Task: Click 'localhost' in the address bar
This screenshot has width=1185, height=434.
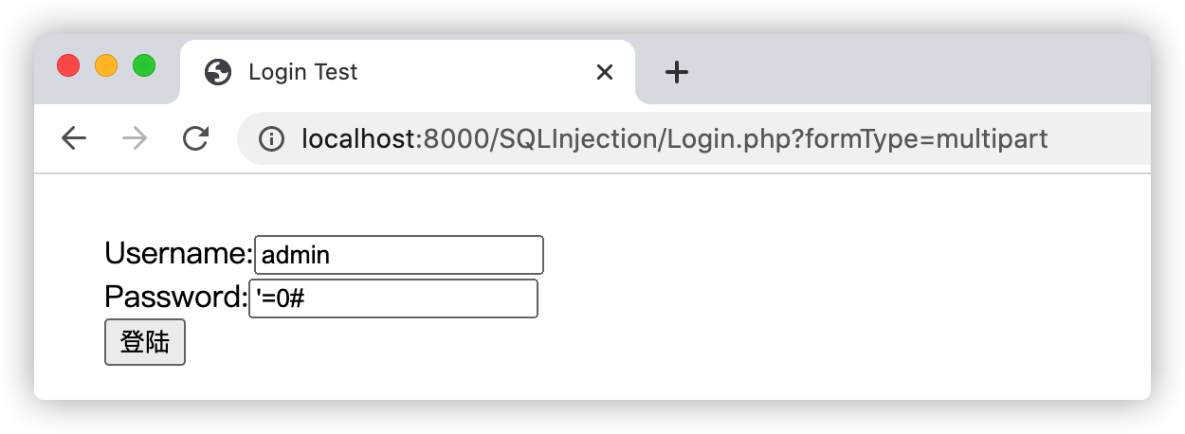Action: coord(358,139)
